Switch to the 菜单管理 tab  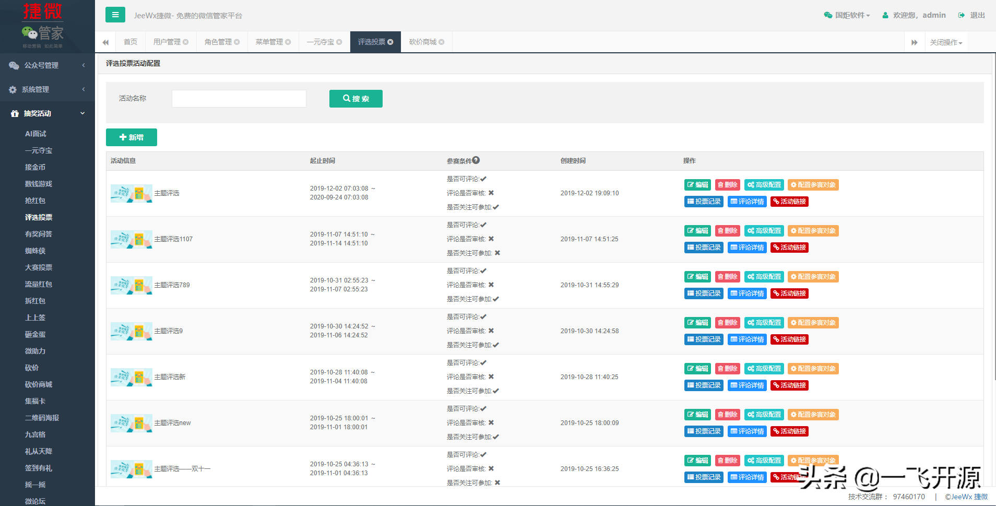(269, 42)
